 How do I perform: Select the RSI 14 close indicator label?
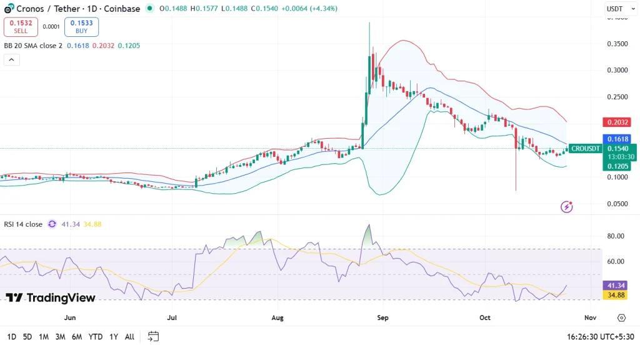pyautogui.click(x=24, y=224)
